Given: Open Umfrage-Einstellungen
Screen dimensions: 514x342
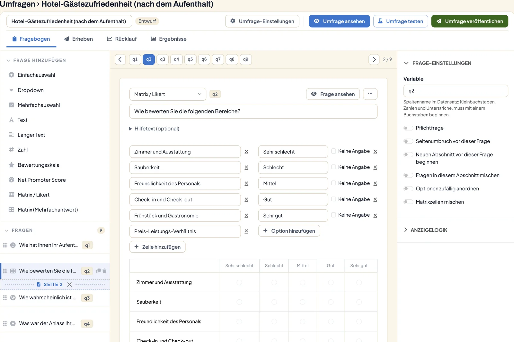Looking at the screenshot, I should [x=262, y=21].
